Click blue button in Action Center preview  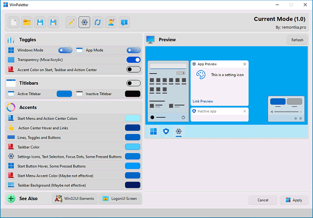click(278, 101)
